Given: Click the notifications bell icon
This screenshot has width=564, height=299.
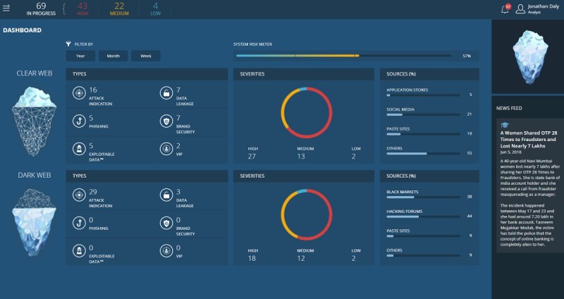Looking at the screenshot, I should [x=503, y=9].
